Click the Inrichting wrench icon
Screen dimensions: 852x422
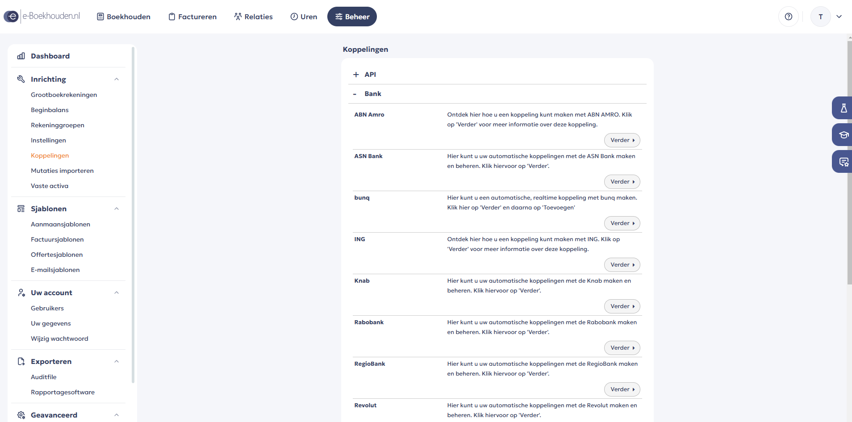click(x=21, y=79)
